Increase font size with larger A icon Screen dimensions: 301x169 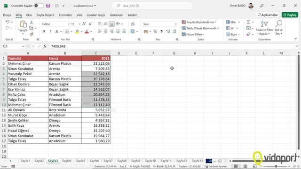84,24
